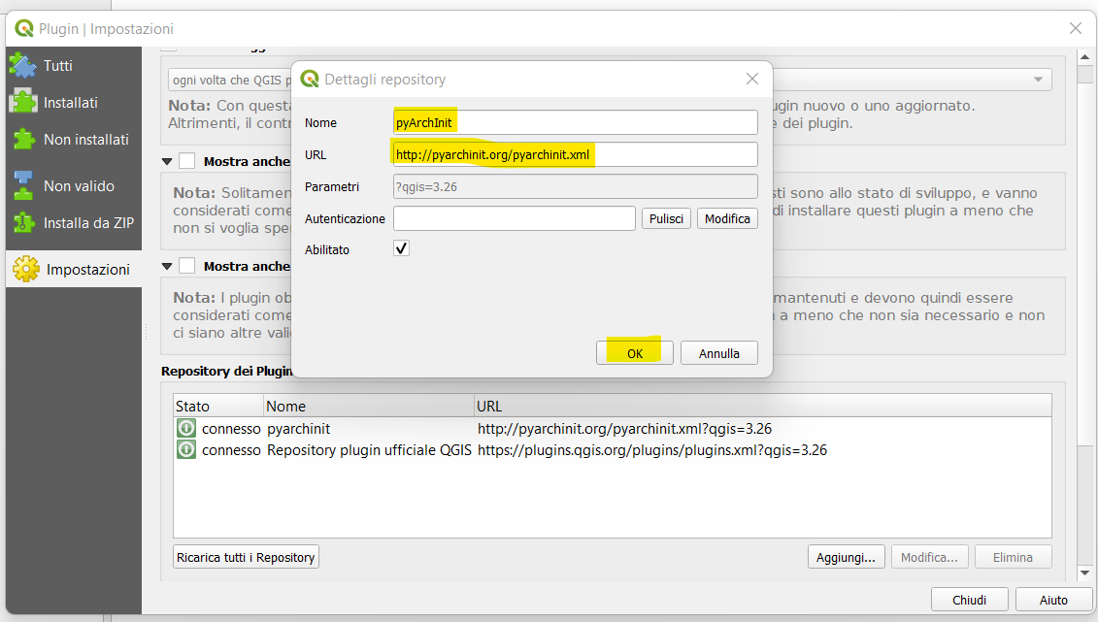
Task: Click Chiudi to close plugin manager
Action: click(969, 600)
